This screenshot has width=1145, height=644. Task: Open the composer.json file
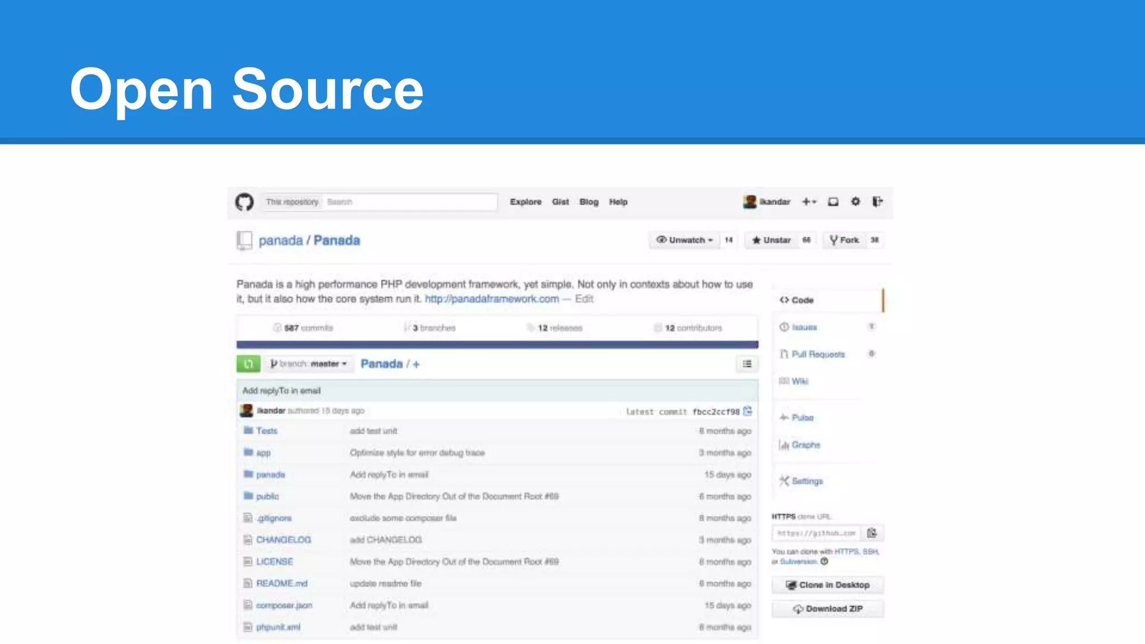pos(284,605)
